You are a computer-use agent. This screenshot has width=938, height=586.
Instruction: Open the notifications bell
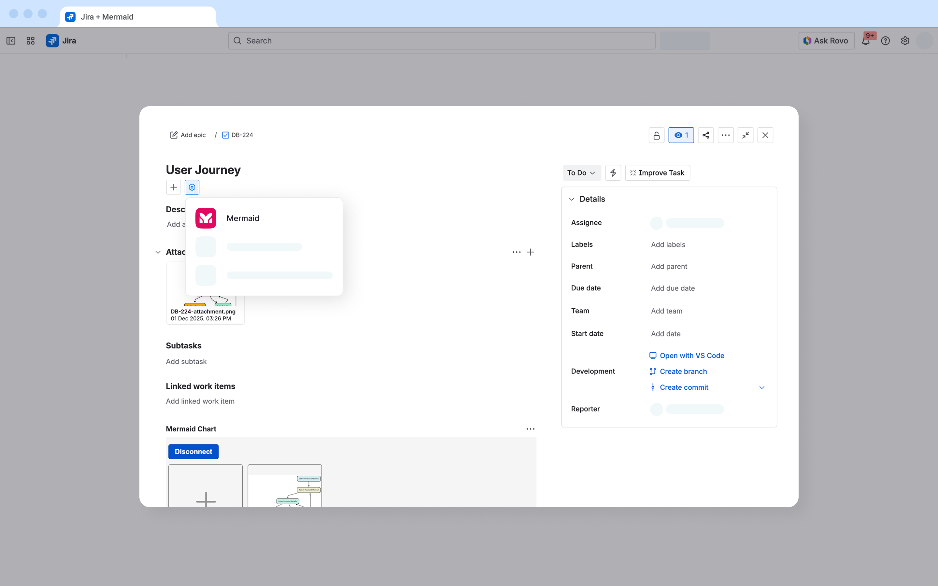[x=865, y=41]
